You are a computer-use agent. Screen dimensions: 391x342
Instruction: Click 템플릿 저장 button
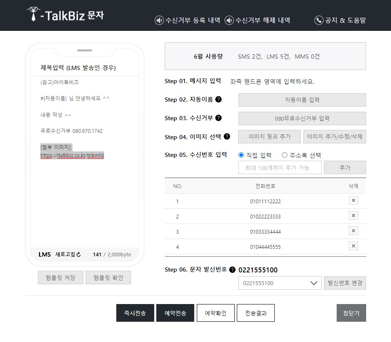(x=61, y=277)
